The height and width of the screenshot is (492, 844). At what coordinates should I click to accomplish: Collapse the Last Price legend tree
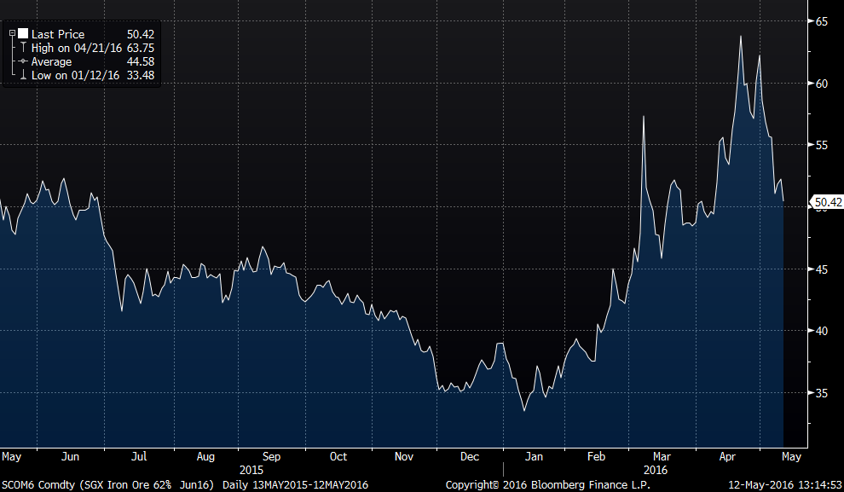point(12,34)
